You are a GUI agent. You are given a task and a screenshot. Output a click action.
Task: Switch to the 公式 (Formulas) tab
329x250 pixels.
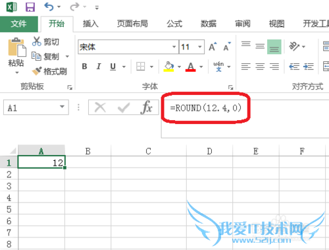174,24
